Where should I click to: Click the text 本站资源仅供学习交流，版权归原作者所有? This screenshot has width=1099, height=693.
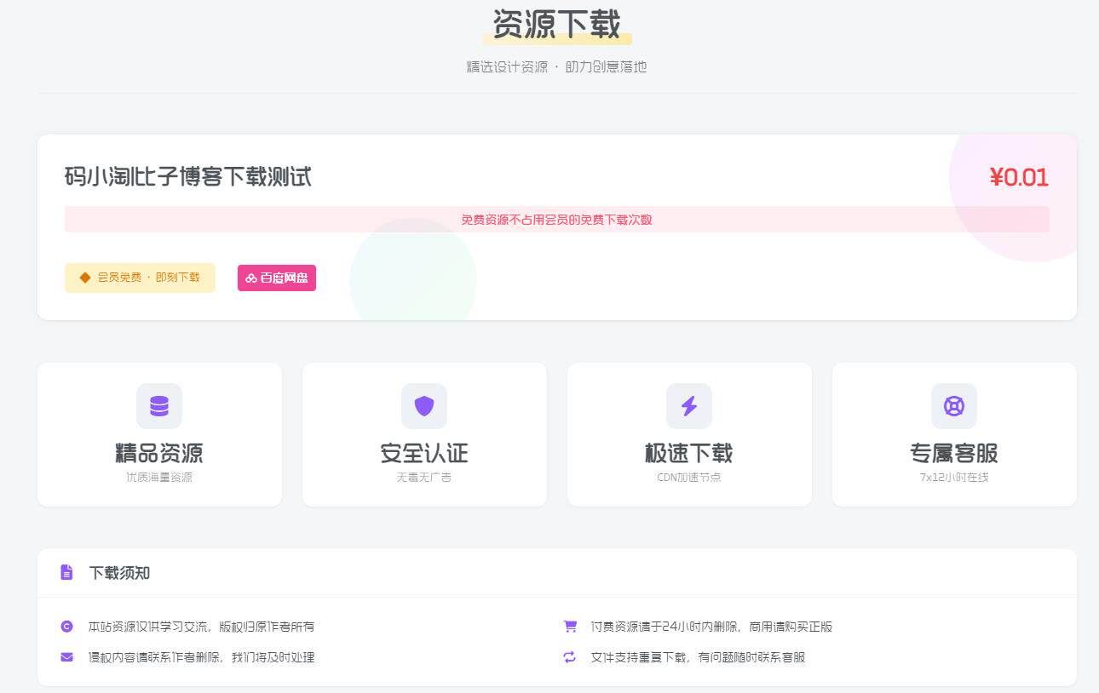point(202,627)
